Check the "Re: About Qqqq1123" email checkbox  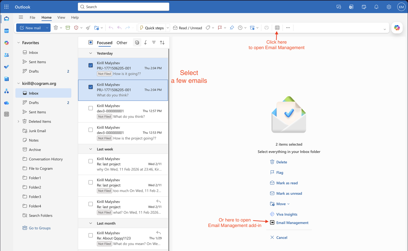click(x=91, y=235)
